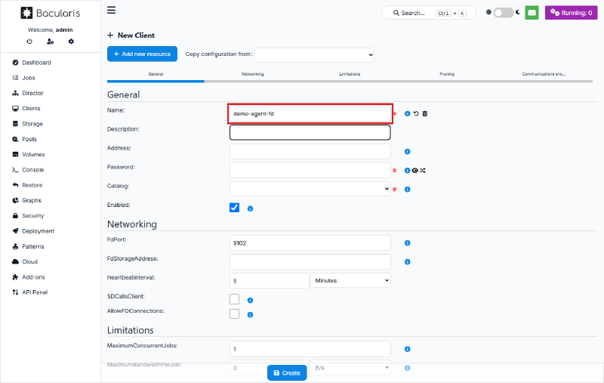Toggle password visibility eye icon
604x383 pixels.
point(414,170)
